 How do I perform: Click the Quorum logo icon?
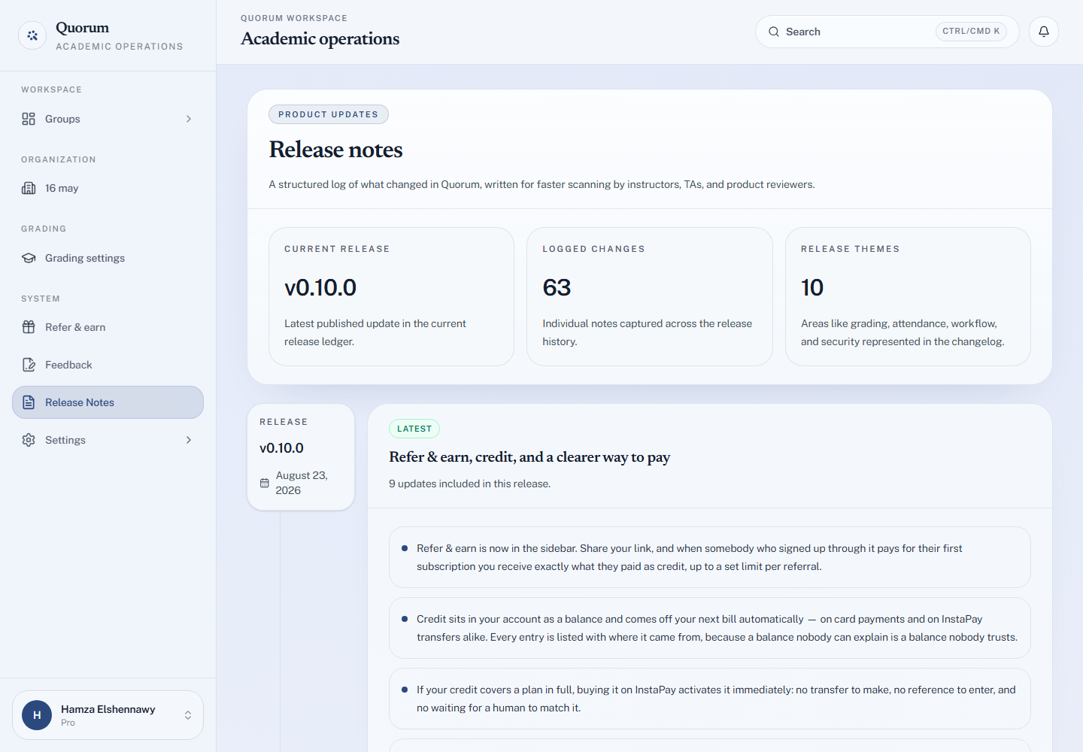click(x=32, y=35)
